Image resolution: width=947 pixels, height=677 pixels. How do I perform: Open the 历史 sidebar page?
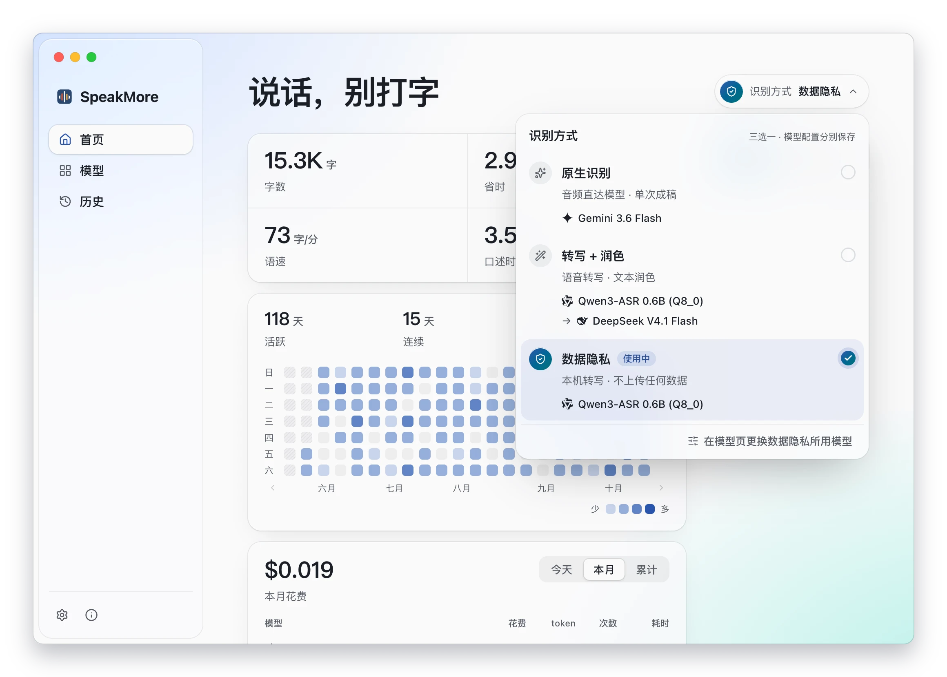[x=120, y=202]
